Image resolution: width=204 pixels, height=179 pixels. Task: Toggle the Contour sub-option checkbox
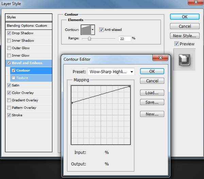coord(13,70)
